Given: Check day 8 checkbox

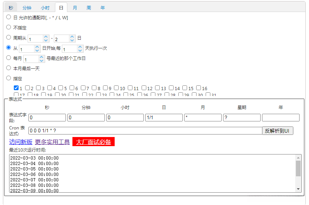Looking at the screenshot, I should coord(94,88).
